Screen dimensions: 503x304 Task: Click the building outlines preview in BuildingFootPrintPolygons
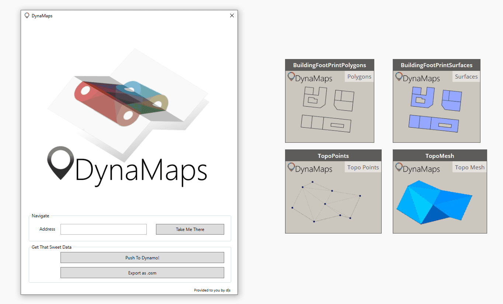327,110
